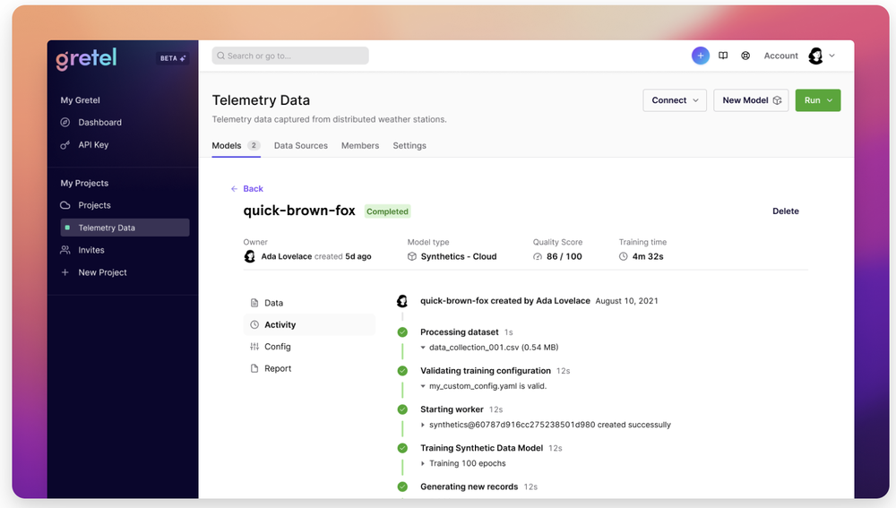Open API Key in sidebar
896x508 pixels.
[x=93, y=145]
